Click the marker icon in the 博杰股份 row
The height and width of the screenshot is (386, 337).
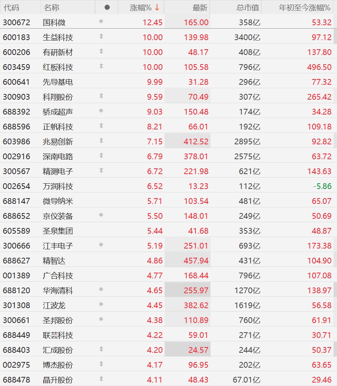click(101, 364)
